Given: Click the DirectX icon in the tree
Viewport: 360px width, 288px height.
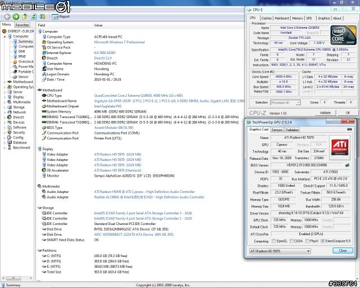Looking at the screenshot, I should [10, 117].
